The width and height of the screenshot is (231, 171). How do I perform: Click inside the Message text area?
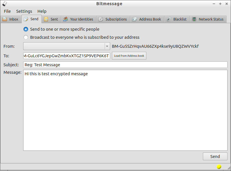click(x=125, y=110)
